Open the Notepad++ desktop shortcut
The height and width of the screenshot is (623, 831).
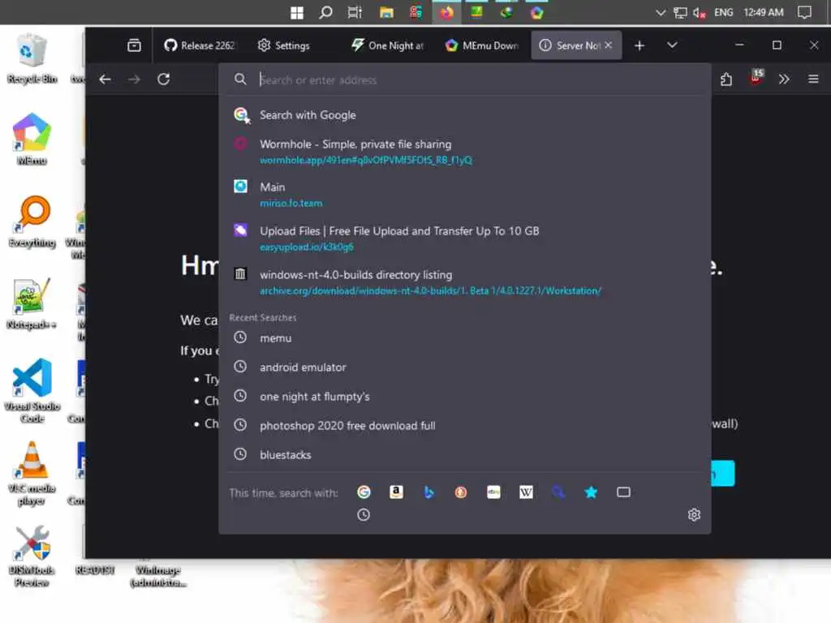point(32,303)
